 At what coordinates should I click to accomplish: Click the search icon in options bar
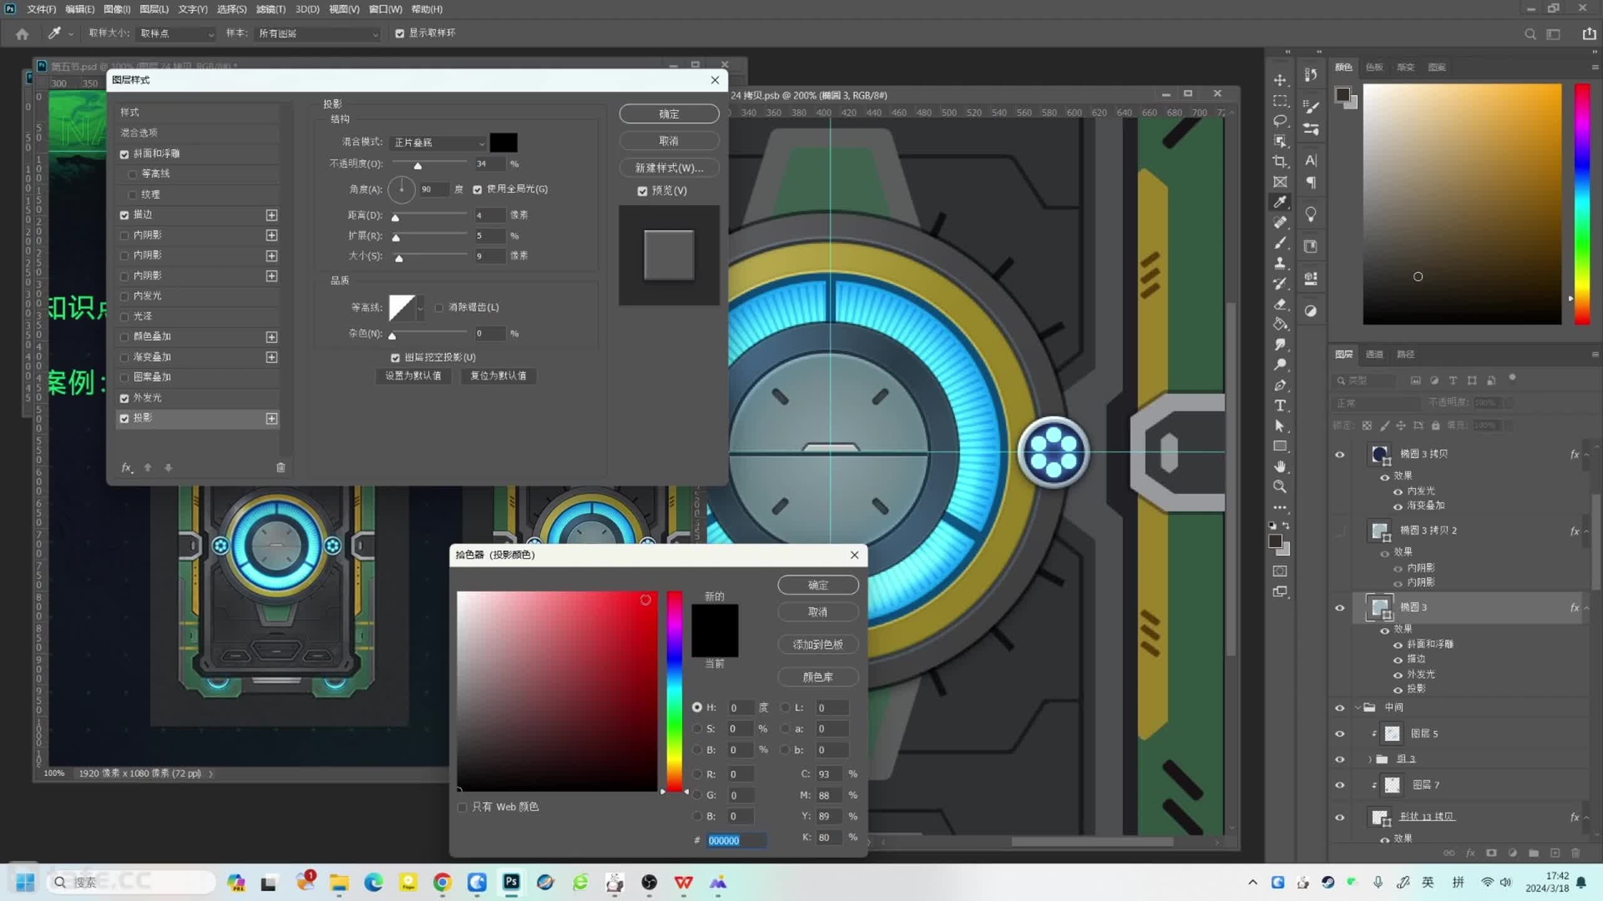pos(1530,34)
